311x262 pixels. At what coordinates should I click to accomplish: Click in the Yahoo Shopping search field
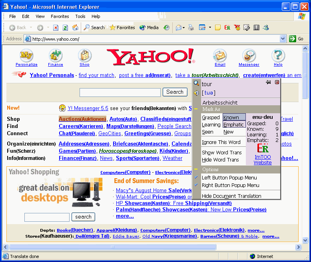click(47, 217)
